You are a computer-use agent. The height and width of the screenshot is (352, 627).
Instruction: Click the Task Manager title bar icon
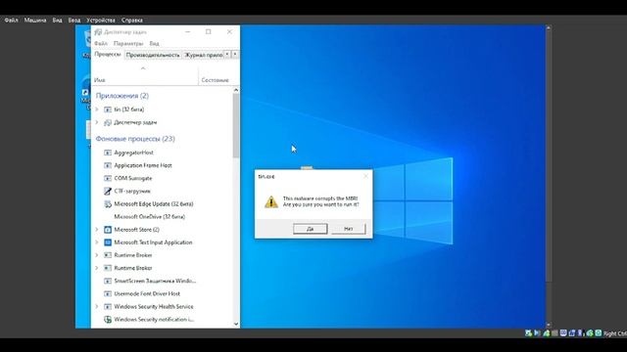point(98,32)
